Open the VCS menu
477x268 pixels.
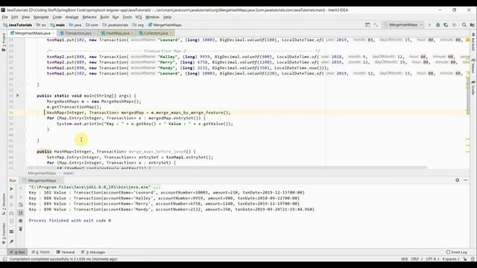click(x=139, y=17)
